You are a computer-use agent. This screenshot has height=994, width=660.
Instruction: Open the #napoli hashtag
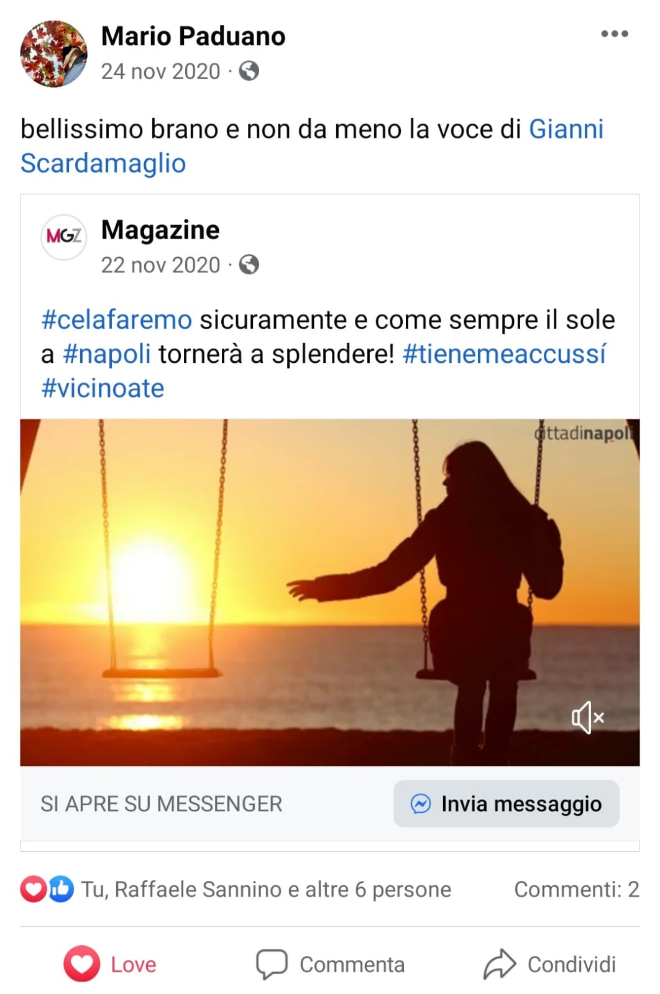(107, 354)
